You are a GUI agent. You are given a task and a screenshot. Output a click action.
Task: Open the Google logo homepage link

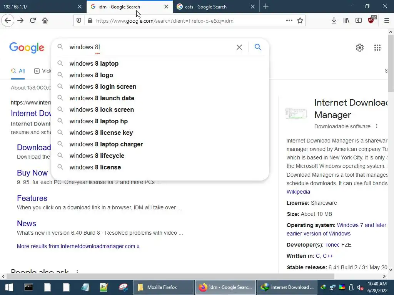pyautogui.click(x=27, y=48)
